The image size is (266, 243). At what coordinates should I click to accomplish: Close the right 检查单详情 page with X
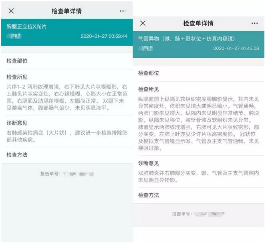[143, 23]
